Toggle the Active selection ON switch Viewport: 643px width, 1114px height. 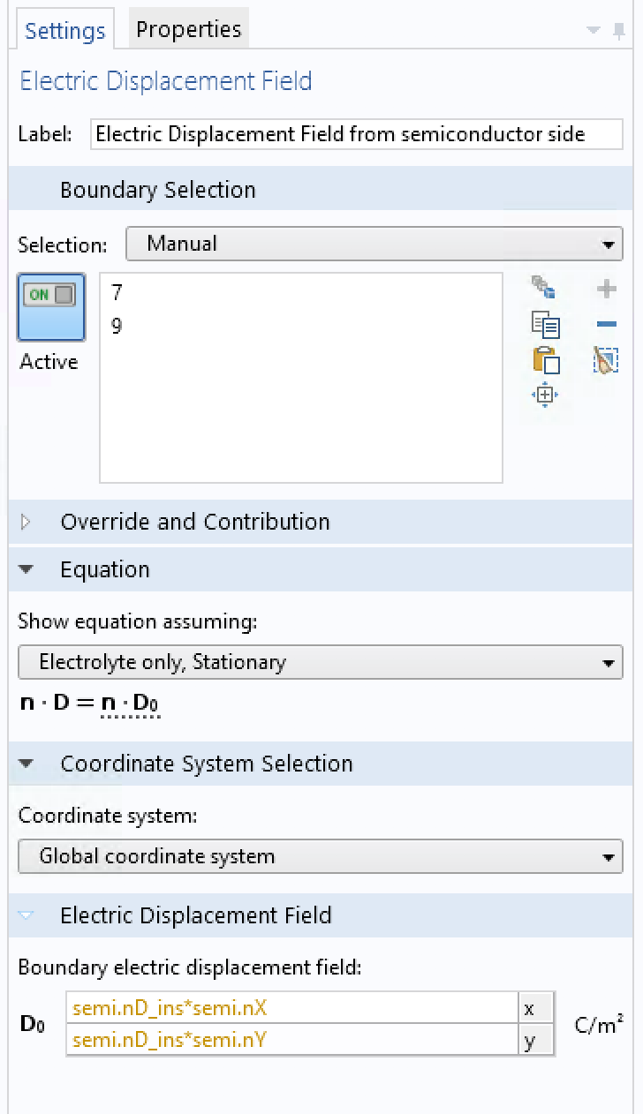[x=51, y=306]
